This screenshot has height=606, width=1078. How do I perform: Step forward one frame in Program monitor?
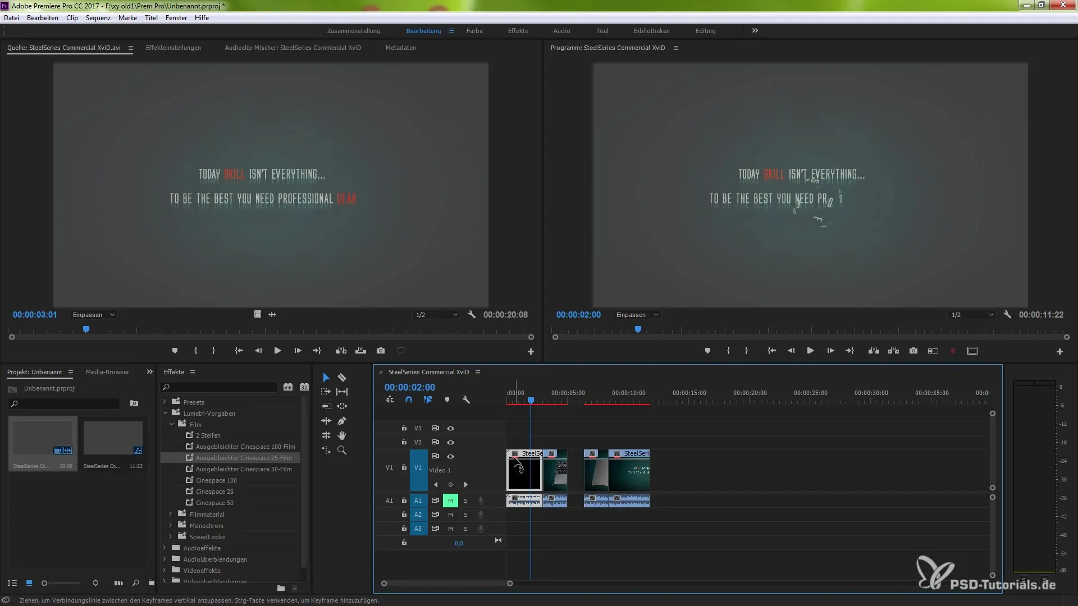pos(830,351)
